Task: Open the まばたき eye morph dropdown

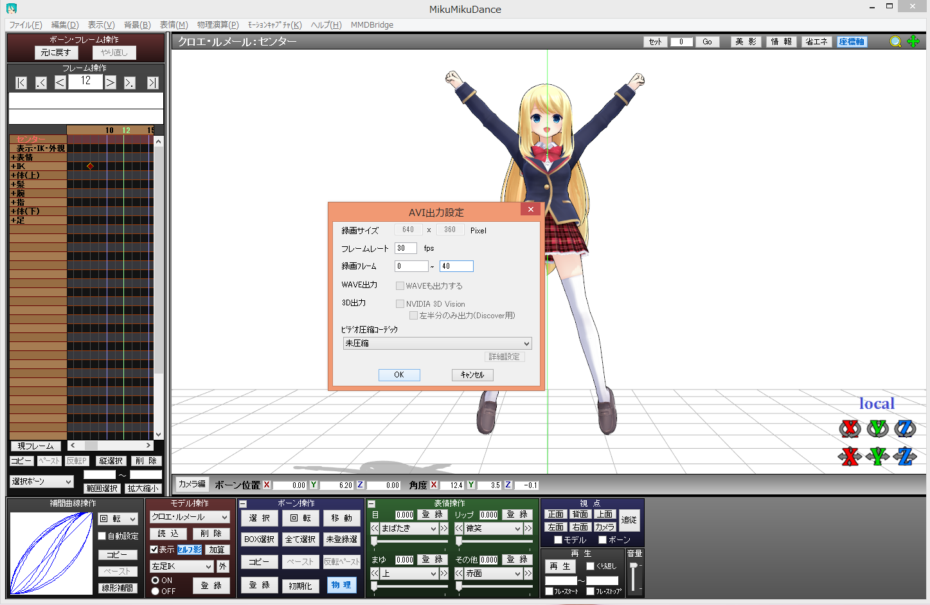Action: click(x=409, y=528)
